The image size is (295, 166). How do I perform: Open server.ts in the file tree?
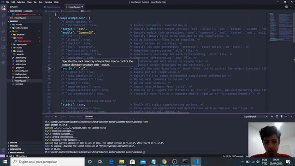[x=20, y=54]
